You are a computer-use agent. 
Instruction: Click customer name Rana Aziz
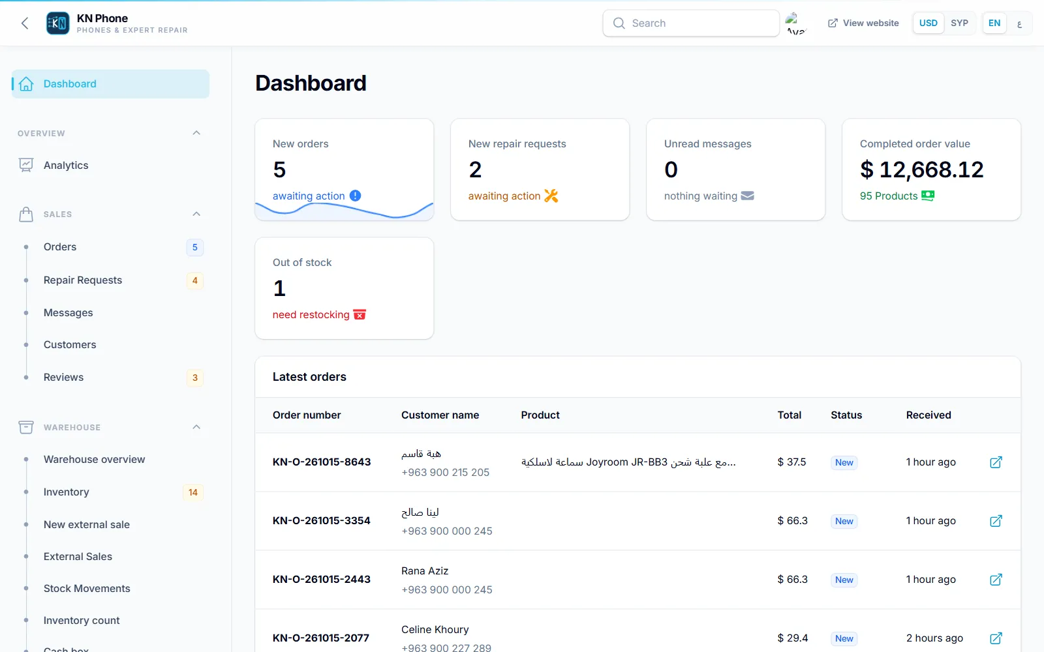click(x=425, y=571)
